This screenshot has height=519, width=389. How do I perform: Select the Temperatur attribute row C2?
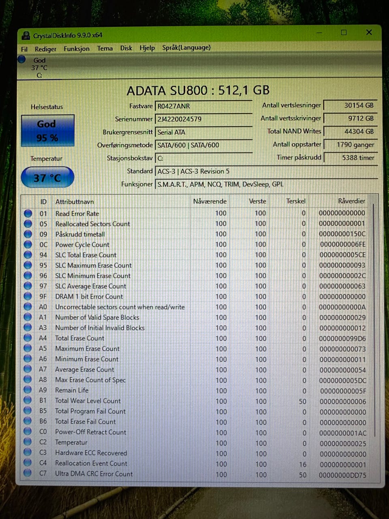196,443
